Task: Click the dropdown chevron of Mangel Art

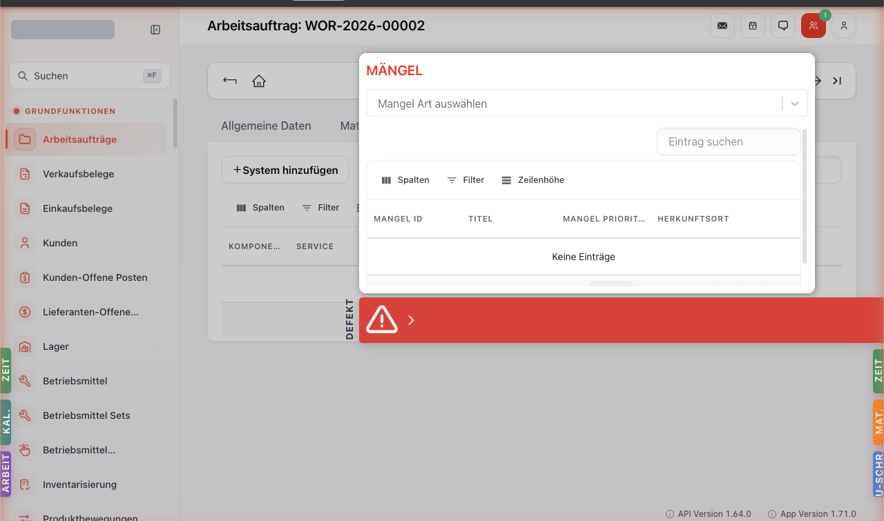Action: (795, 104)
